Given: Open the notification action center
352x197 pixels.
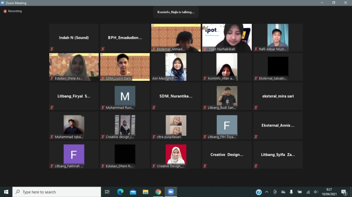Looking at the screenshot, I should click(344, 192).
